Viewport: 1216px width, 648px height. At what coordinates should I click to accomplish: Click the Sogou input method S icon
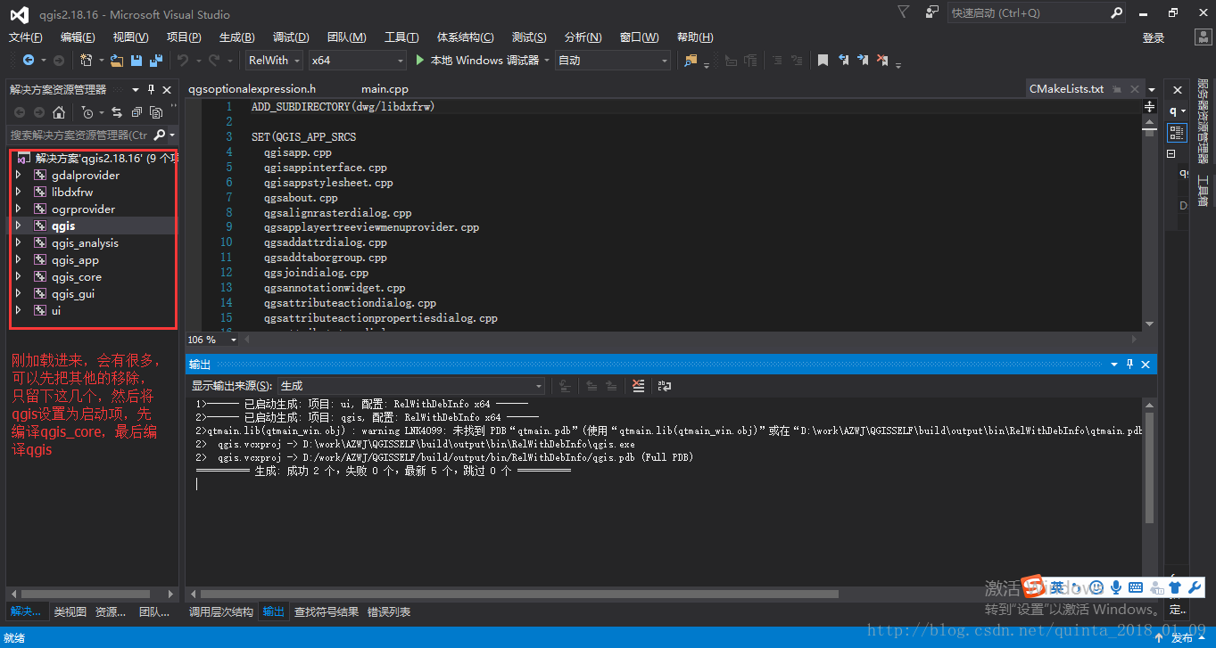point(1033,586)
